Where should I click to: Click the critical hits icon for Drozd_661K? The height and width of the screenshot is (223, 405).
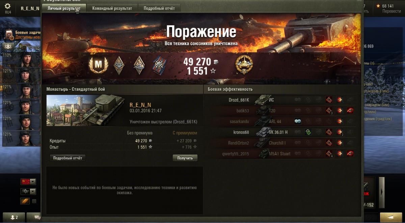tap(329, 100)
